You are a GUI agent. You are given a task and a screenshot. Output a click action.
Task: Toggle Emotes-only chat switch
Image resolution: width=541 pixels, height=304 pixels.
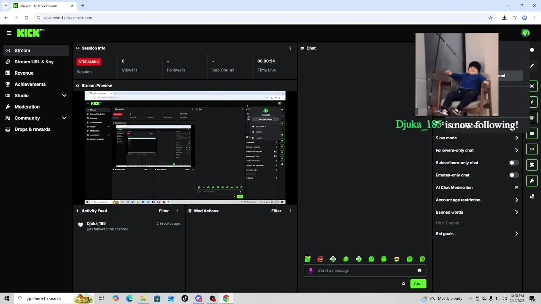(514, 175)
